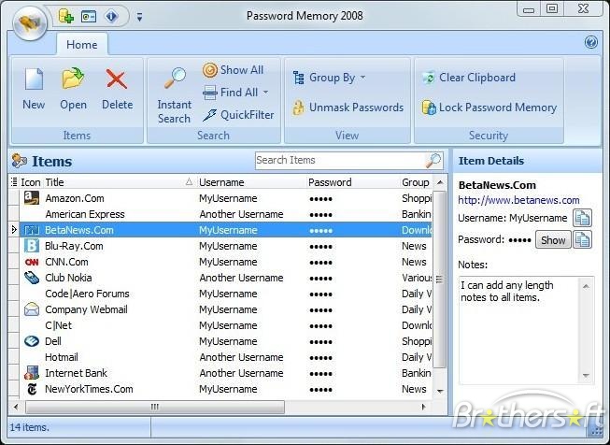Expand the quick access toolbar customize arrow
This screenshot has height=445, width=610.
point(139,17)
